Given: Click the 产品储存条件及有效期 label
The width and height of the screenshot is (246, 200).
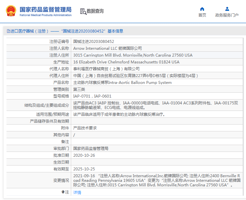Looking at the screenshot, I should [49, 121].
